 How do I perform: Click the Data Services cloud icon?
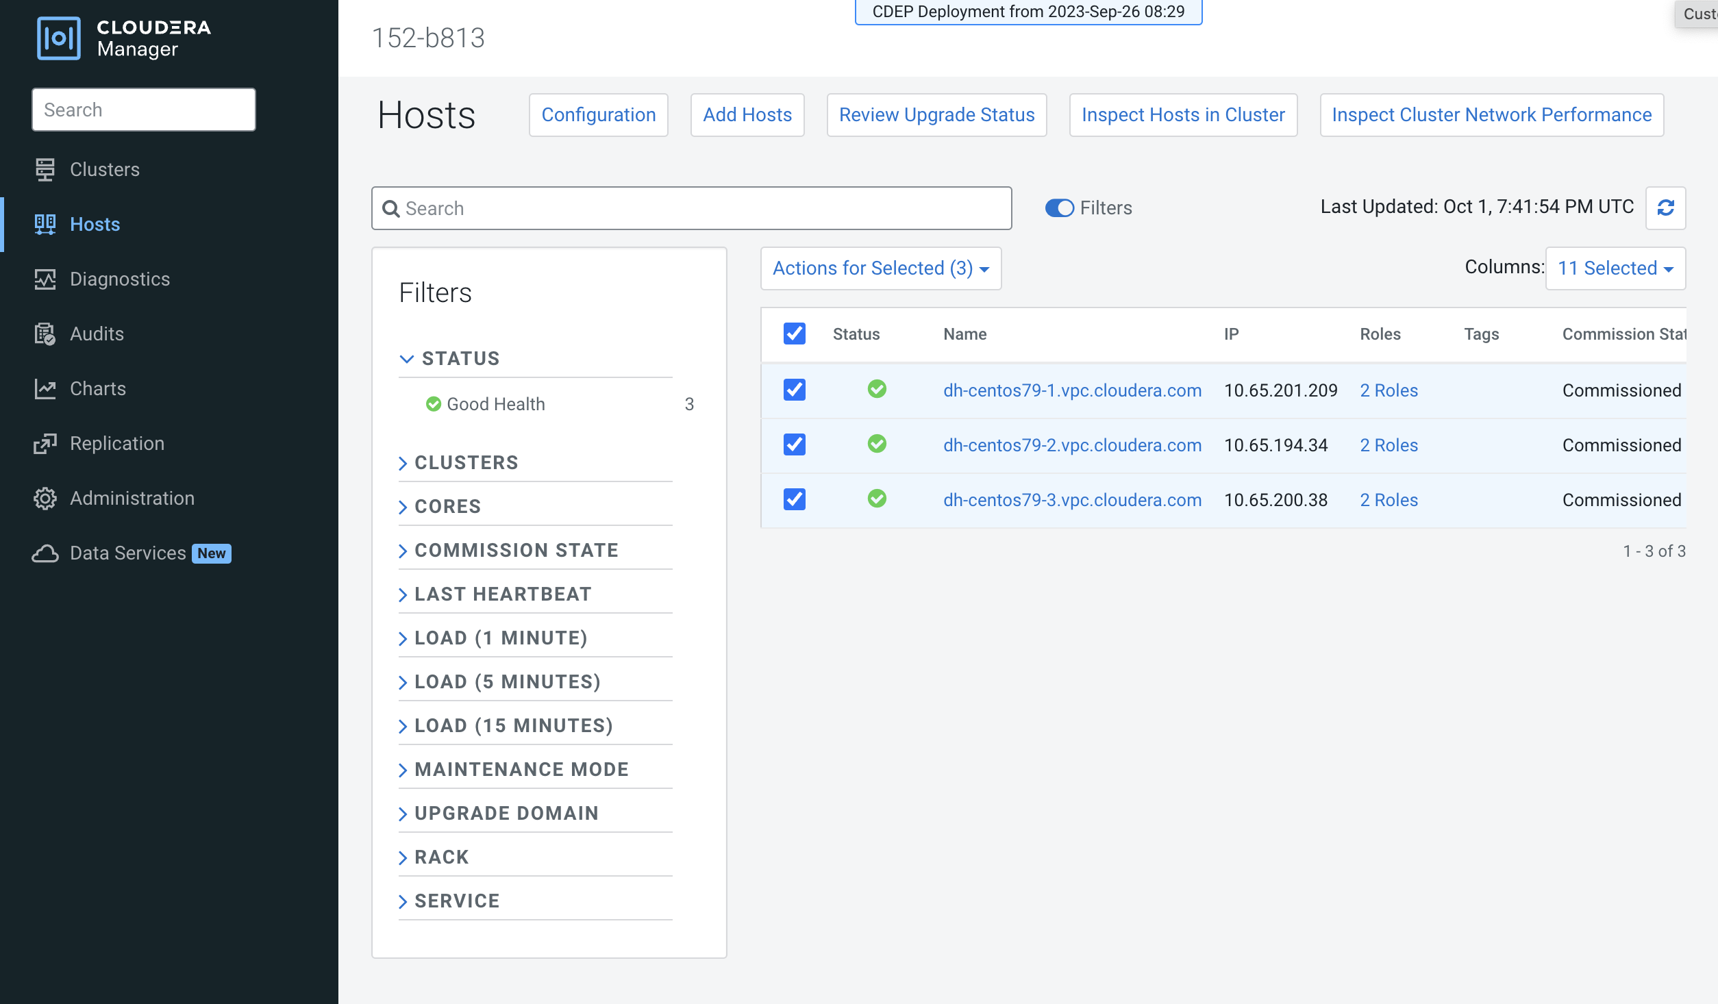click(x=45, y=553)
